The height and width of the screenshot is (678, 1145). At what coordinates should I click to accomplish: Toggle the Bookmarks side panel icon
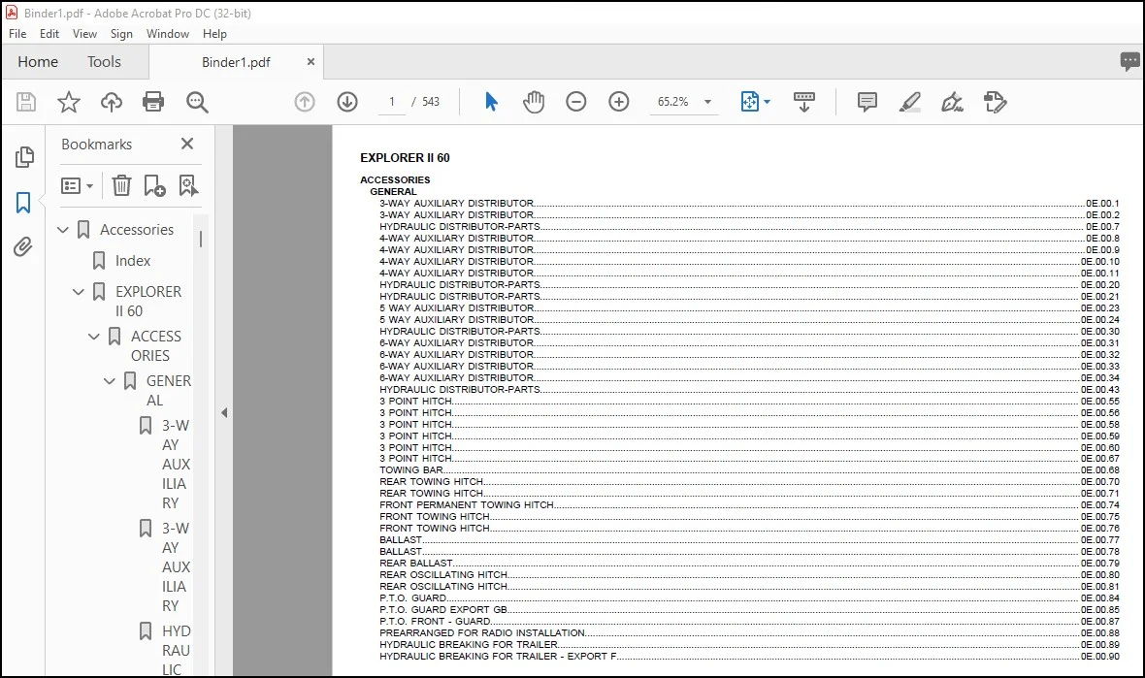pos(23,202)
